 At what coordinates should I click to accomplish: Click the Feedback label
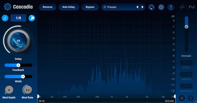point(18,70)
